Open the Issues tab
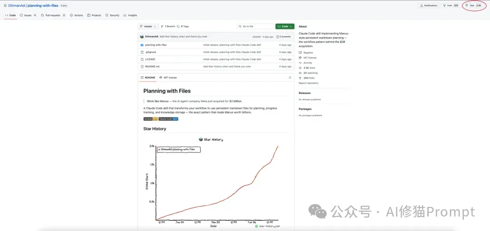The width and height of the screenshot is (490, 231). click(28, 15)
